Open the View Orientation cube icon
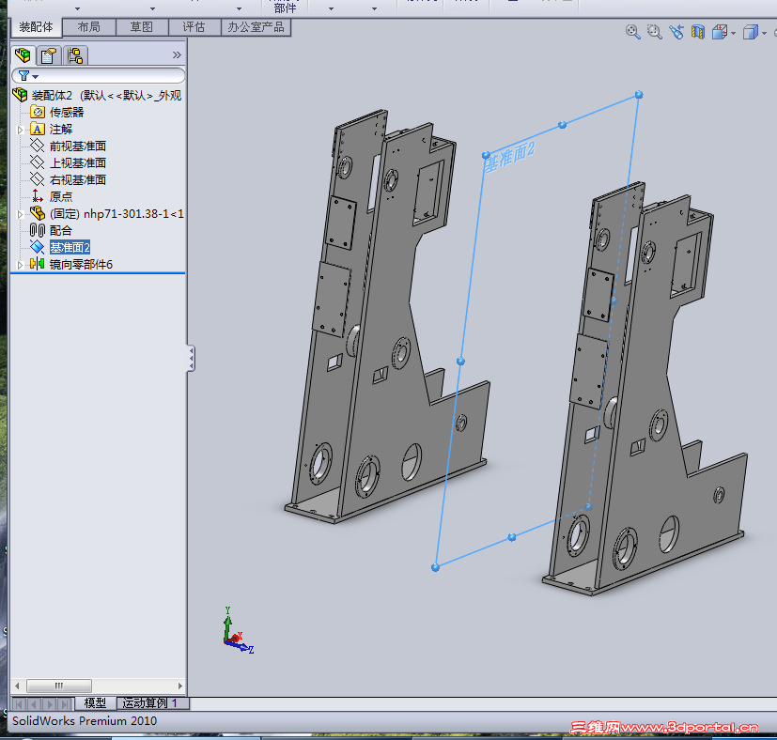Screen dimensions: 777x740 tap(720, 33)
